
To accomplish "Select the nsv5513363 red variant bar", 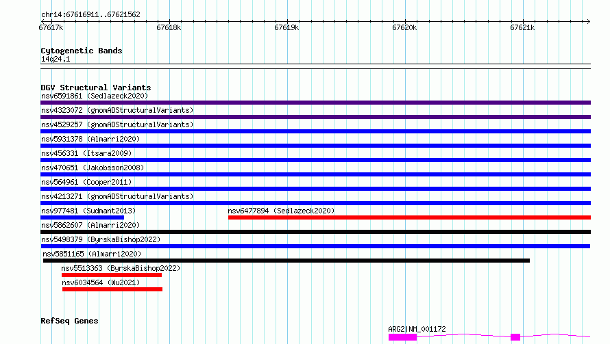I will click(112, 275).
